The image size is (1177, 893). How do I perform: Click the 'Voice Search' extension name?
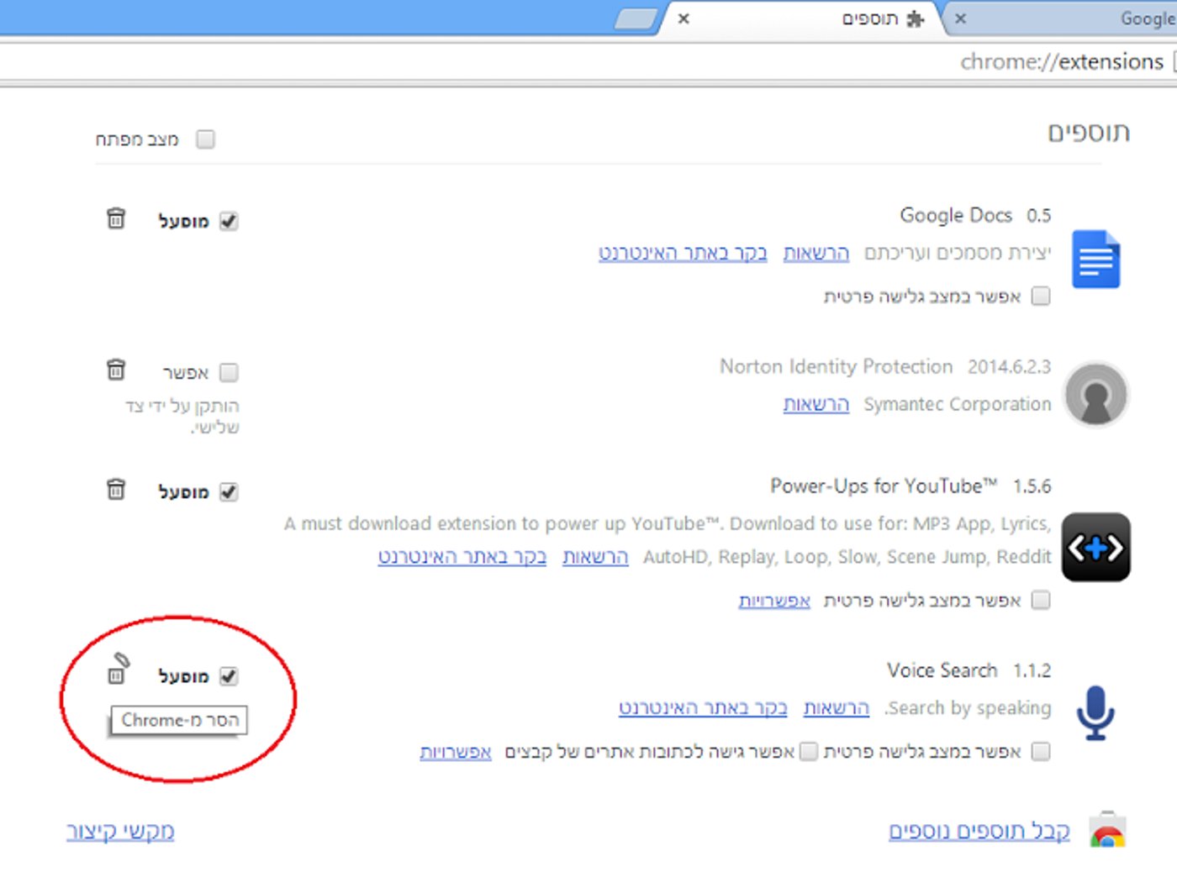point(942,671)
